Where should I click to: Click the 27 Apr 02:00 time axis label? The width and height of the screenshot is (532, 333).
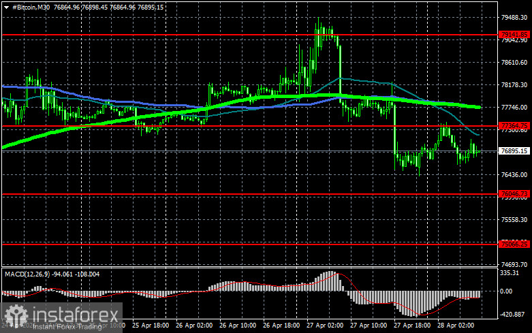[325, 326]
